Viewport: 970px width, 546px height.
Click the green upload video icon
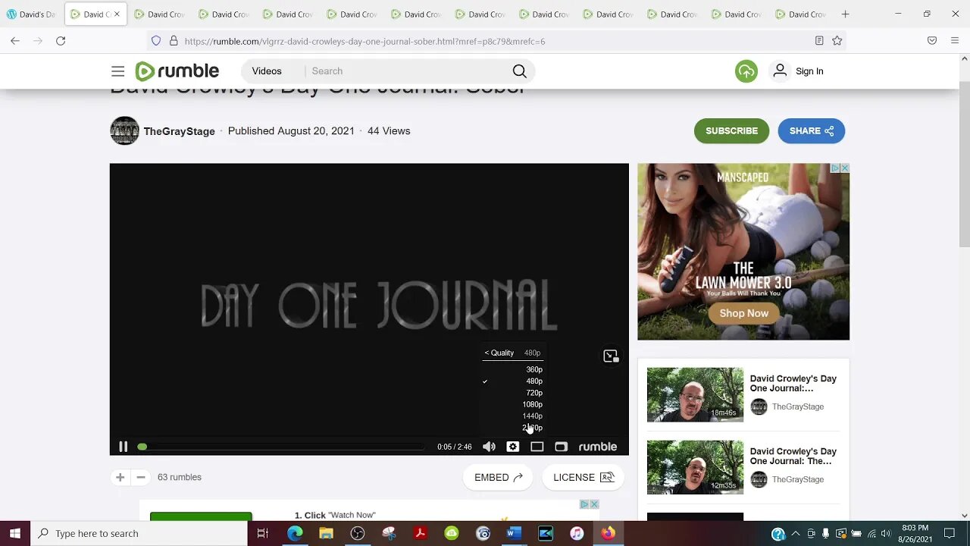[746, 71]
